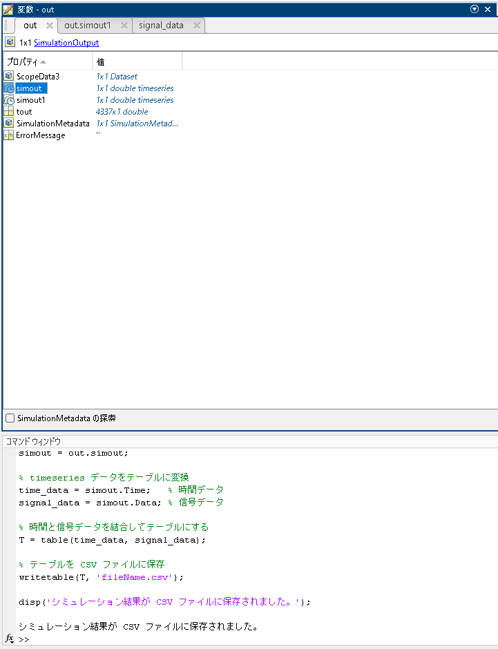Click the writetable code line
Screen dimensions: 498x649
(x=101, y=577)
